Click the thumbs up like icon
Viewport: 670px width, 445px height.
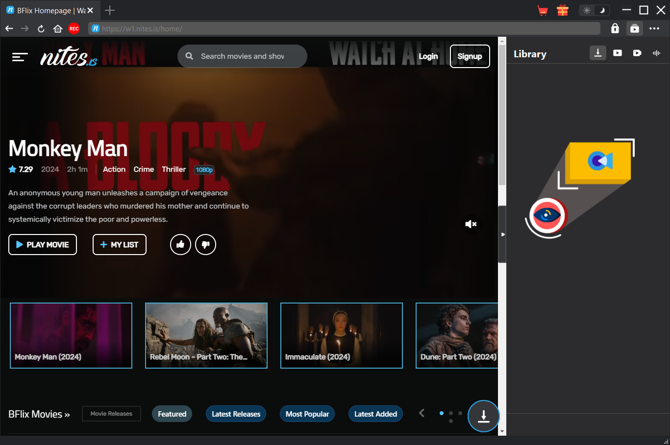[180, 245]
